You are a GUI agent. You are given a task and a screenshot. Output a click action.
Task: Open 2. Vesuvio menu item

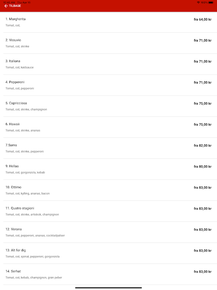pos(14,40)
